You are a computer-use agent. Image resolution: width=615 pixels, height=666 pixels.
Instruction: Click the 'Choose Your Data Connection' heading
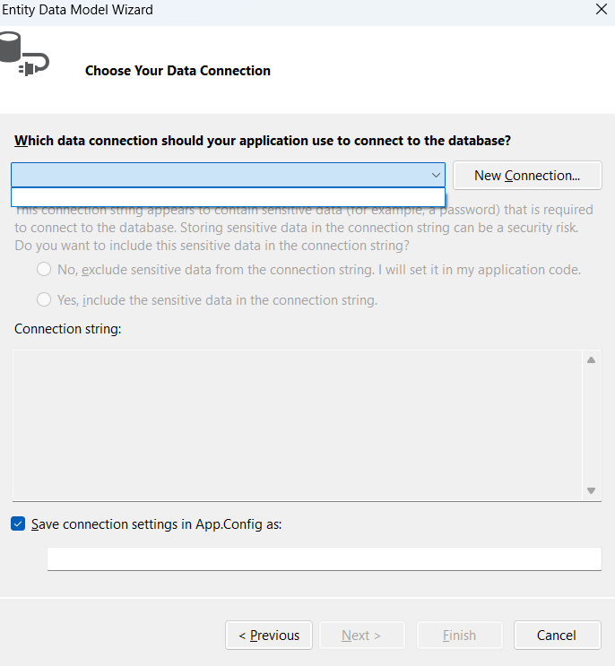tap(178, 71)
